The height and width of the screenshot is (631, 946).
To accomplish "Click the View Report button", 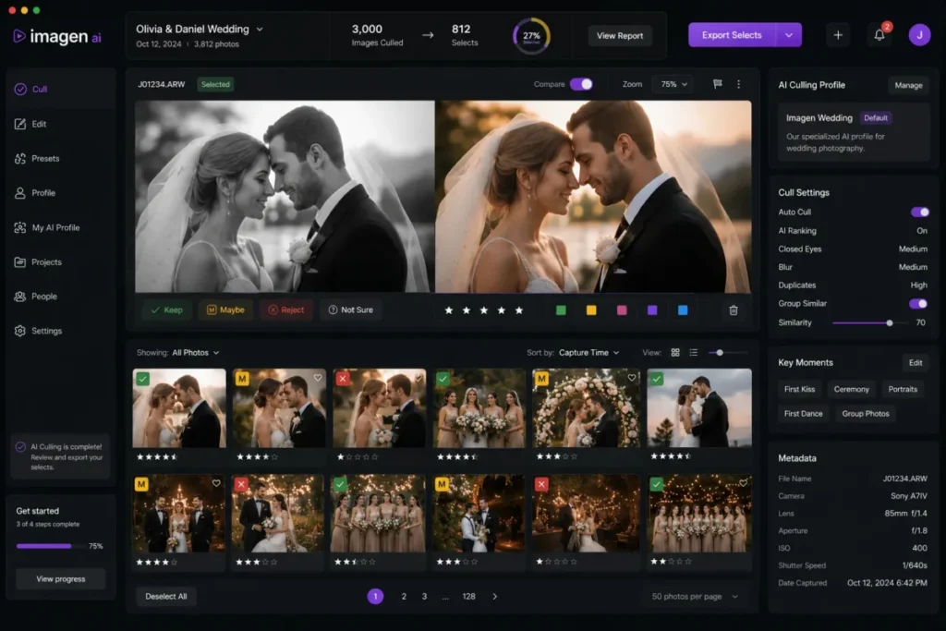I will 620,36.
